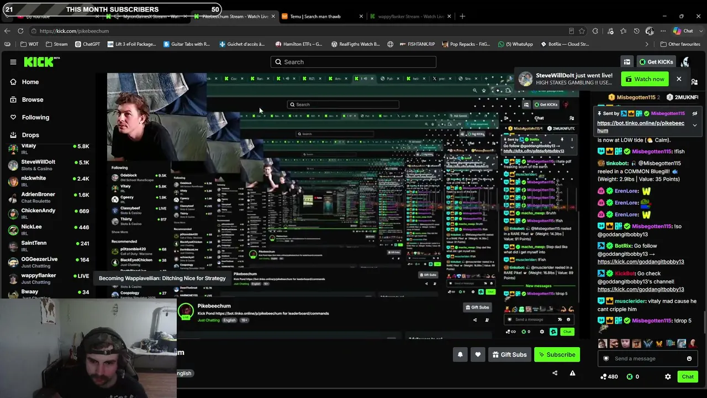
Task: Open SaintTenn channel in sidebar
Action: pyautogui.click(x=49, y=245)
